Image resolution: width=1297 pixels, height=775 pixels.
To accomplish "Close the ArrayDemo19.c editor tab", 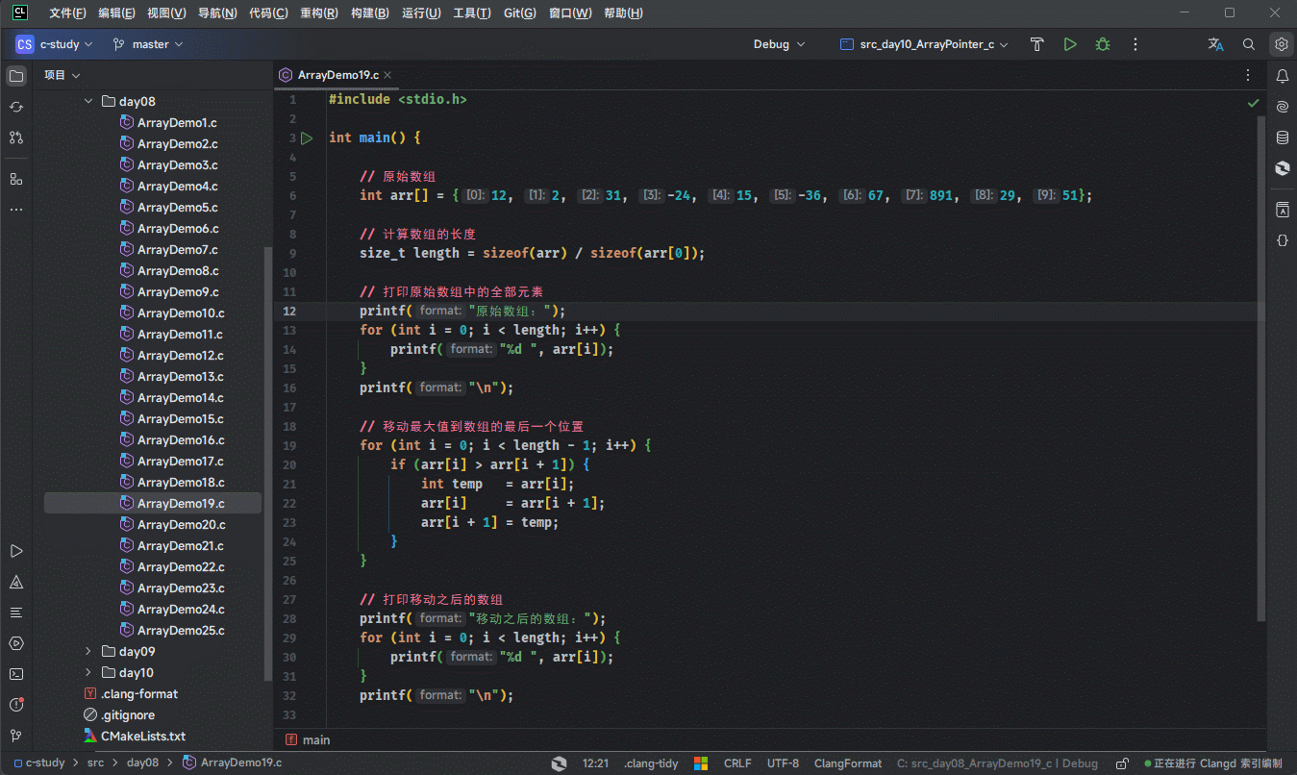I will pos(388,75).
